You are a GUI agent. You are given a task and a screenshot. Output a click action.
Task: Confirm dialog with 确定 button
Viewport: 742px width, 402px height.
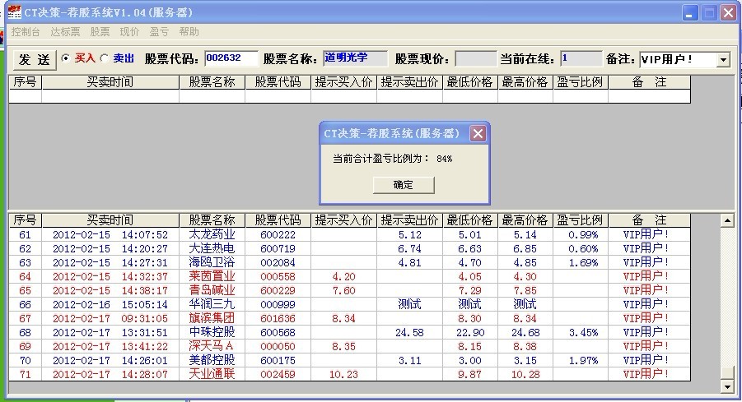(404, 185)
